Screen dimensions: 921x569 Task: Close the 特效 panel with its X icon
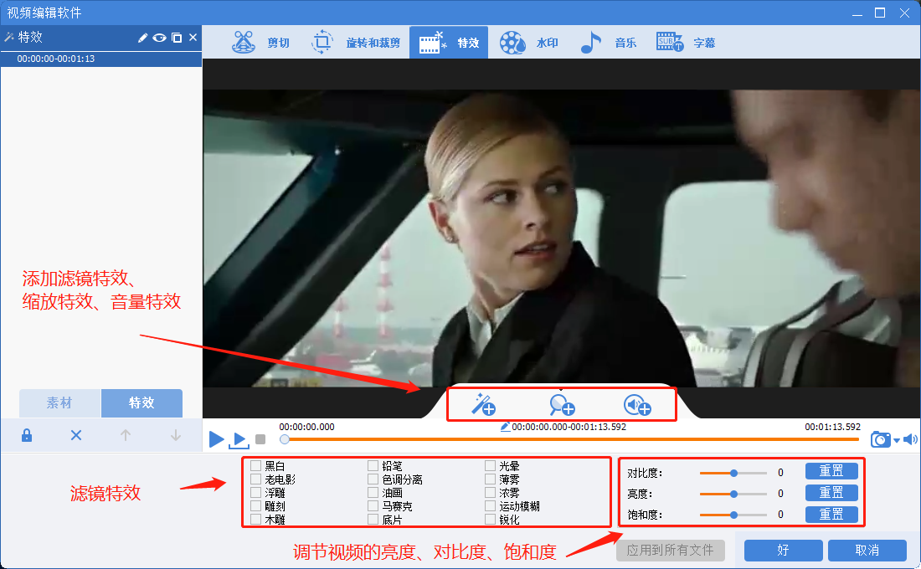[x=193, y=38]
